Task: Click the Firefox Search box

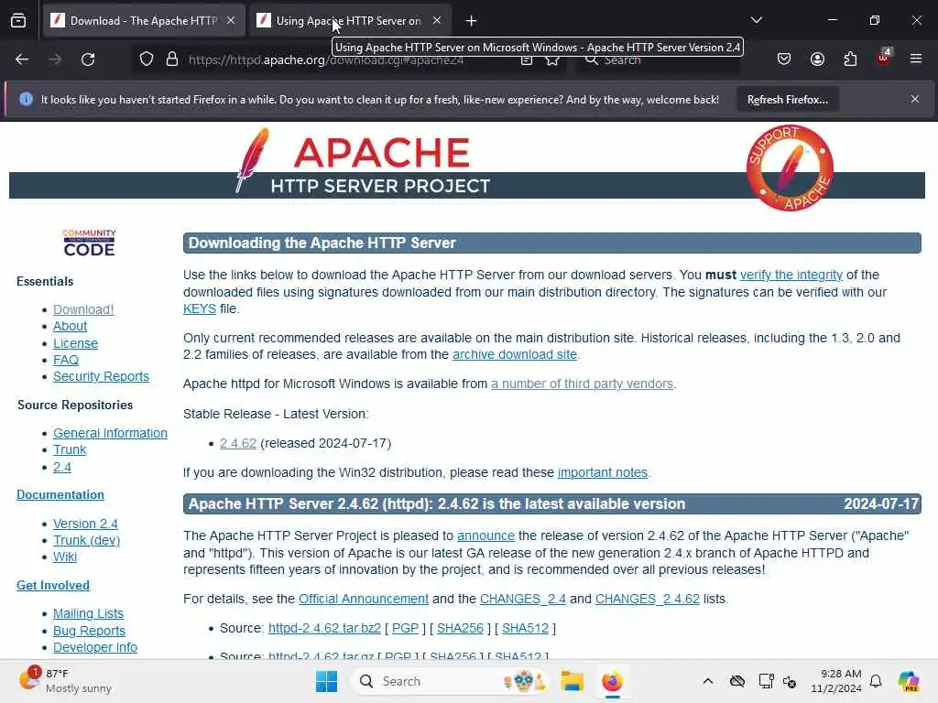Action: [658, 59]
